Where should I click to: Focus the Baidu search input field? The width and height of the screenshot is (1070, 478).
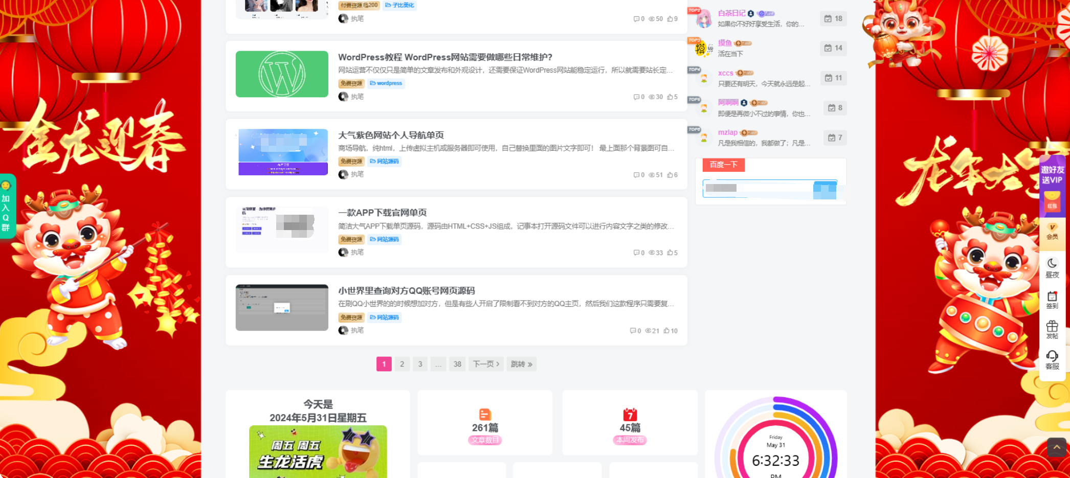[x=758, y=190]
